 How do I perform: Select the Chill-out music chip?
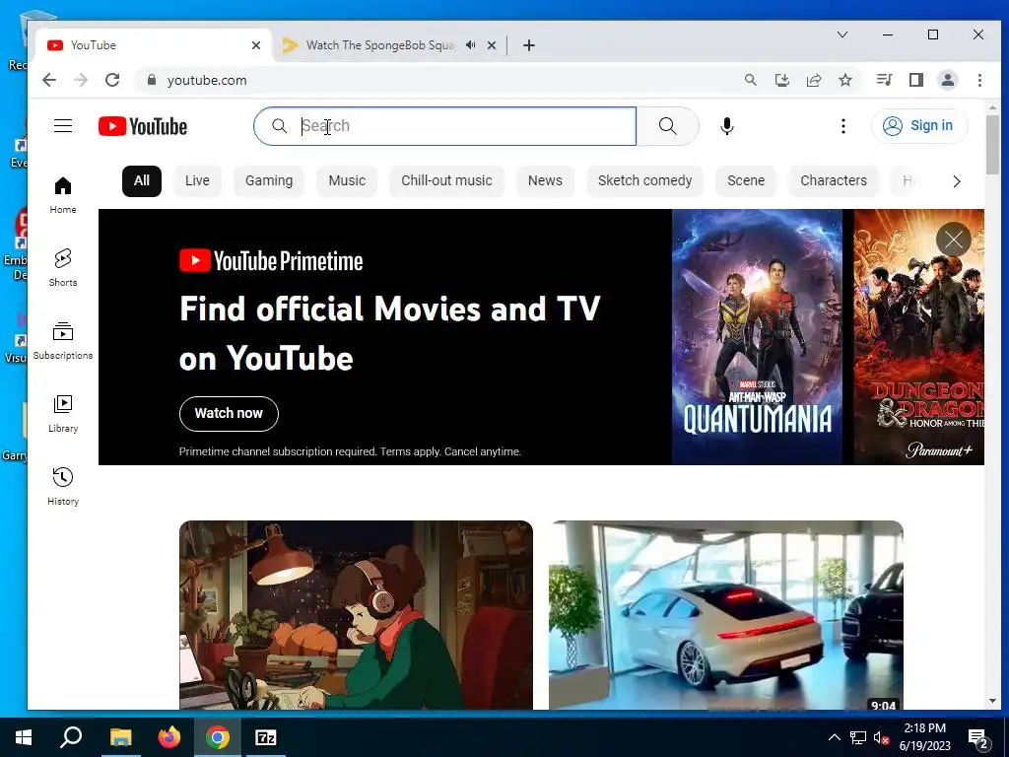point(446,181)
